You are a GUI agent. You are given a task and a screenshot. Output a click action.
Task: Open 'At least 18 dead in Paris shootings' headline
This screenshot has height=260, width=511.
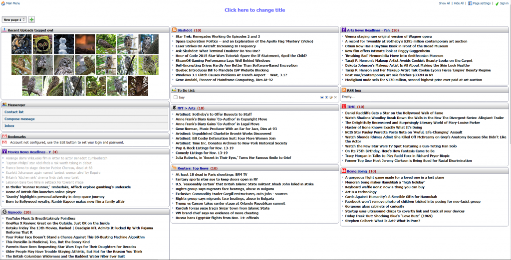click(x=212, y=175)
